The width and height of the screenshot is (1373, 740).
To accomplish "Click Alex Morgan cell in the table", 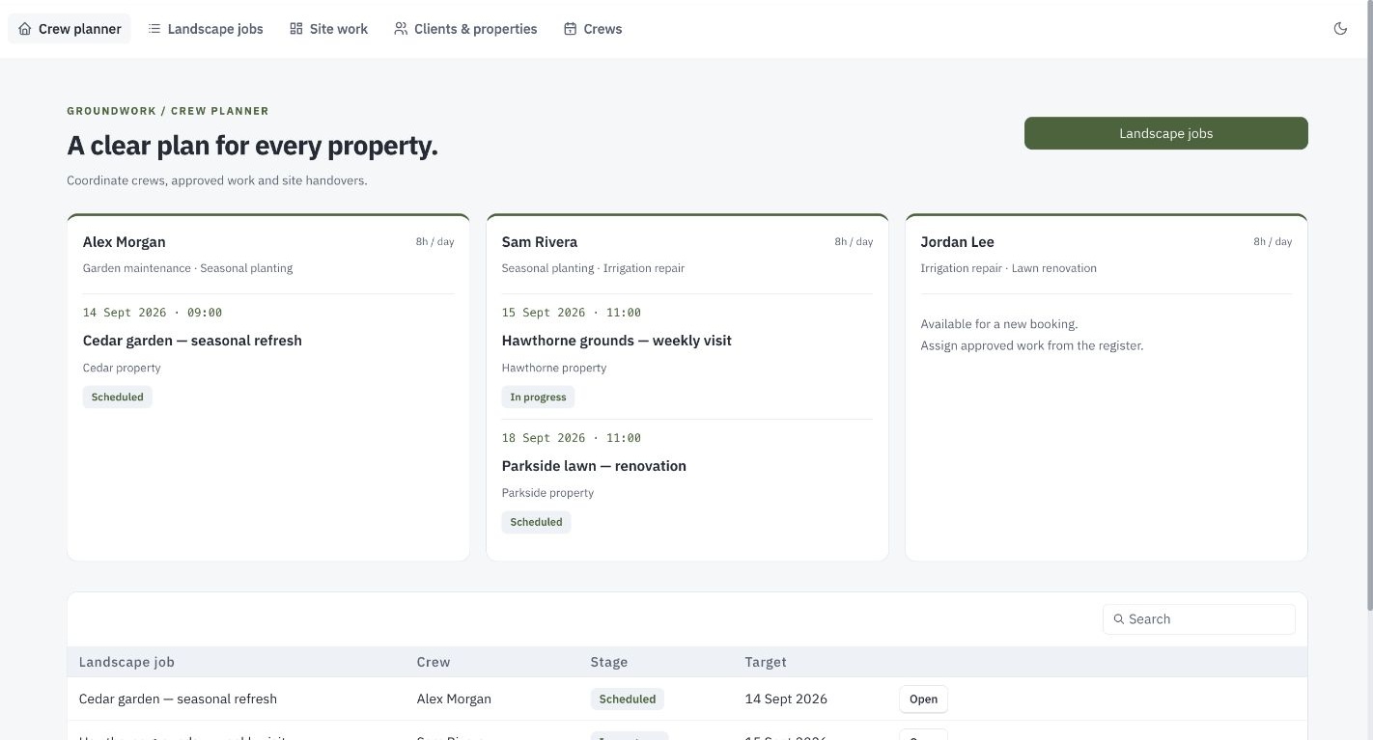I will [x=454, y=699].
